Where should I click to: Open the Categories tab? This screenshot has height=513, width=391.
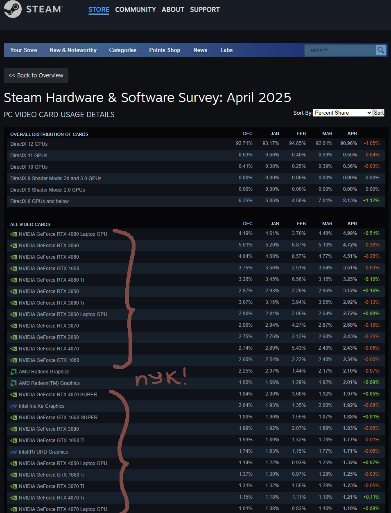click(123, 50)
